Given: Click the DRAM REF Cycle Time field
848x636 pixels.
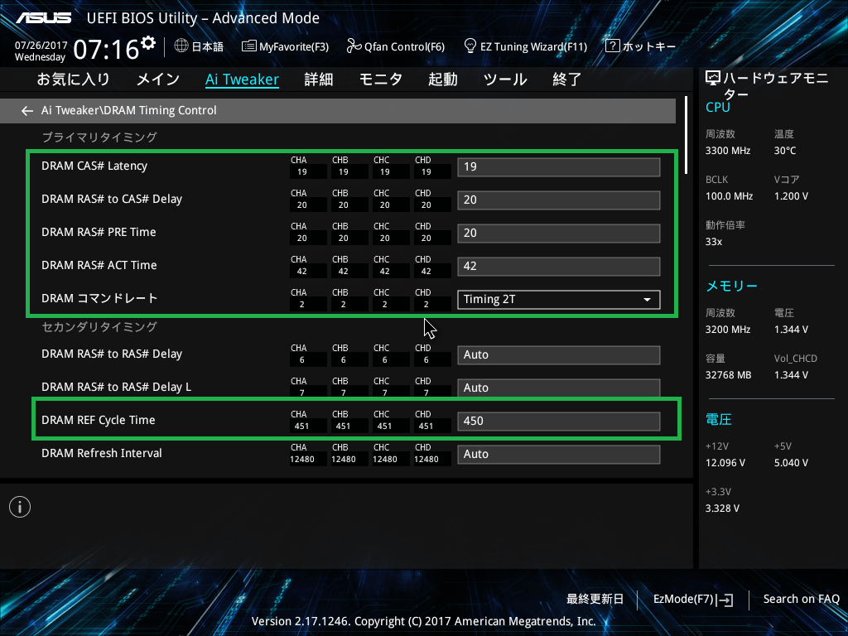Looking at the screenshot, I should coord(559,422).
